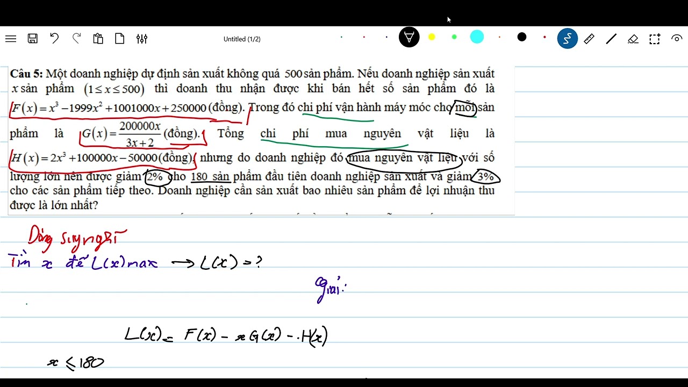688x387 pixels.
Task: Select the eraser tool
Action: [633, 39]
